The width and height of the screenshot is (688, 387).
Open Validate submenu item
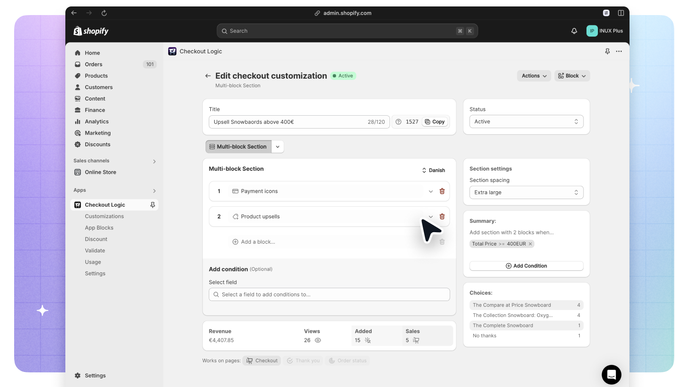(x=95, y=251)
